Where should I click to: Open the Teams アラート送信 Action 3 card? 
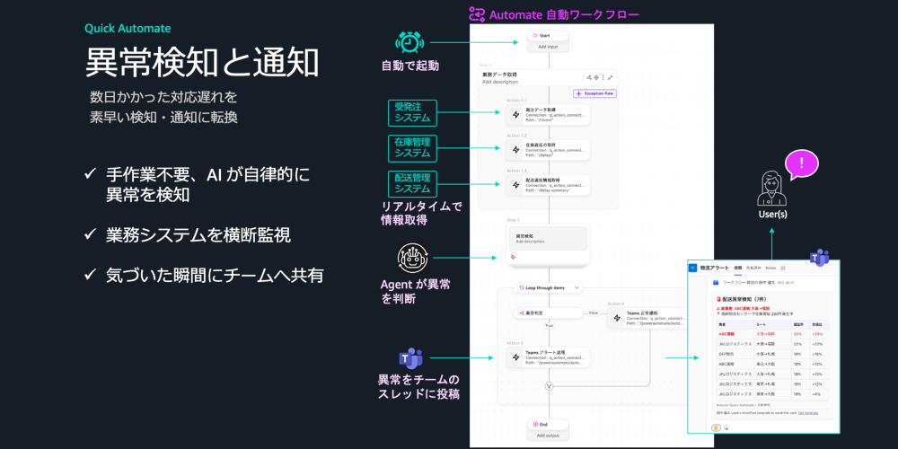(x=548, y=357)
